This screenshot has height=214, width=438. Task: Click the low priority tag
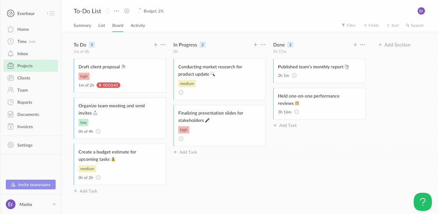[x=83, y=123]
